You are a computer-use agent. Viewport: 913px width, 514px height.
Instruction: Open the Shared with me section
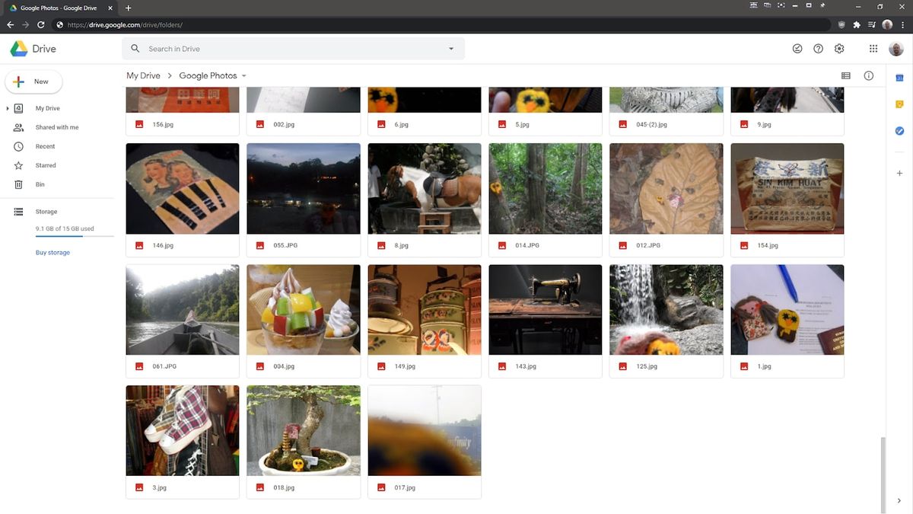[57, 127]
